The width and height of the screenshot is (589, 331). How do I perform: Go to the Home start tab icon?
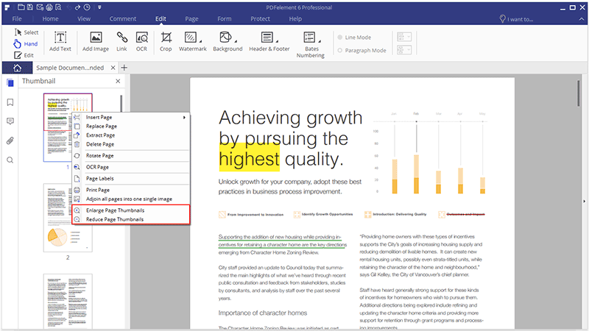tap(17, 68)
